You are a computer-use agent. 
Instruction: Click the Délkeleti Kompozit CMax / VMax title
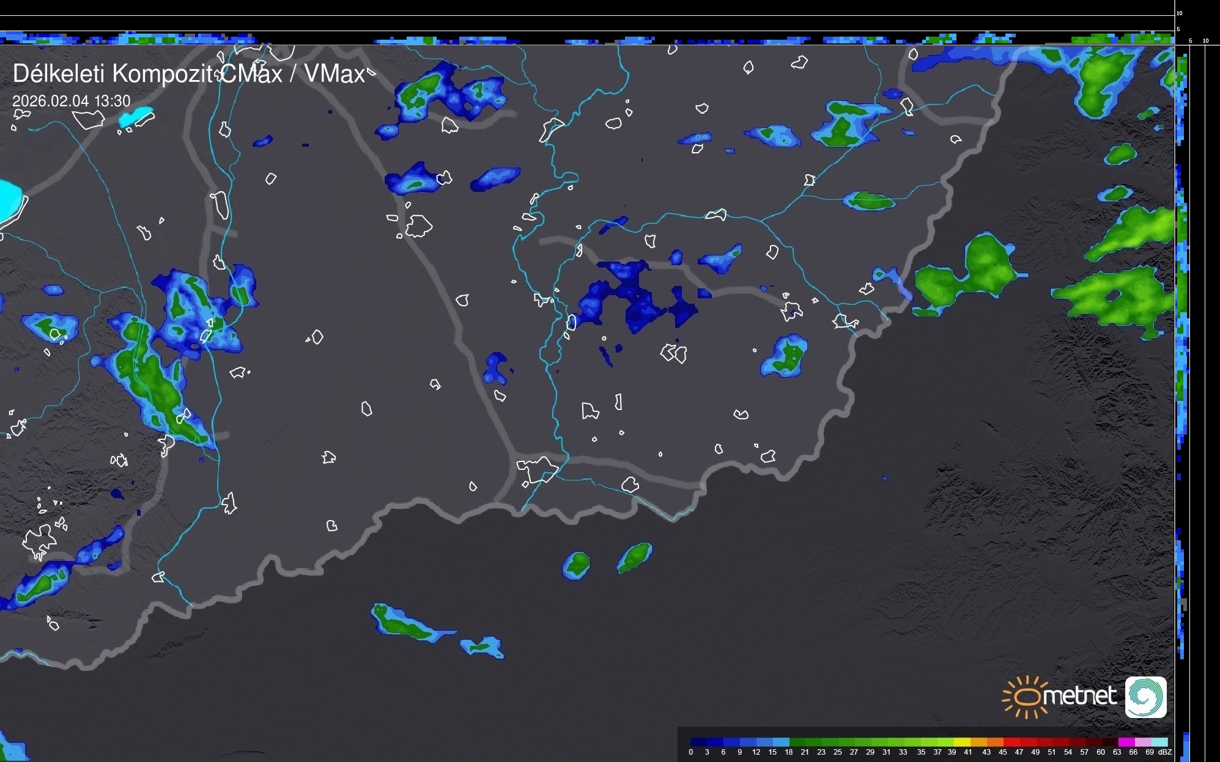(188, 74)
